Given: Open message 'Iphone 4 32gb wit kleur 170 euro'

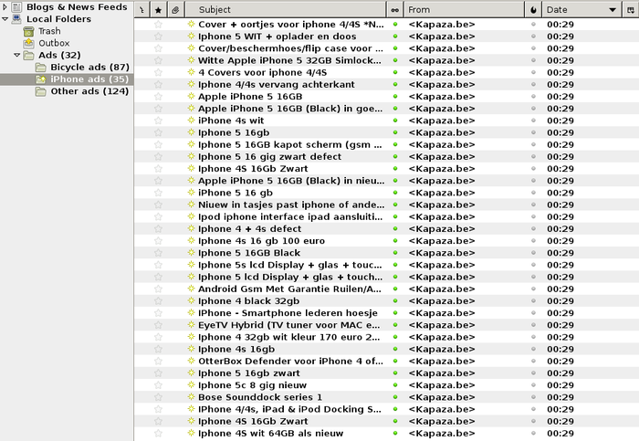Looking at the screenshot, I should click(288, 337).
